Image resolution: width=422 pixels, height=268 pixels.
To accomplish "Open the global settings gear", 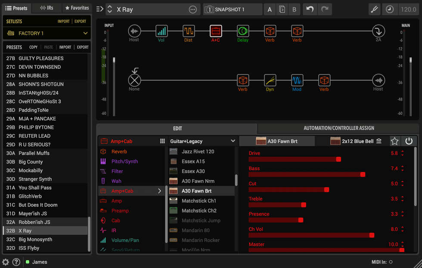I will tap(6, 262).
